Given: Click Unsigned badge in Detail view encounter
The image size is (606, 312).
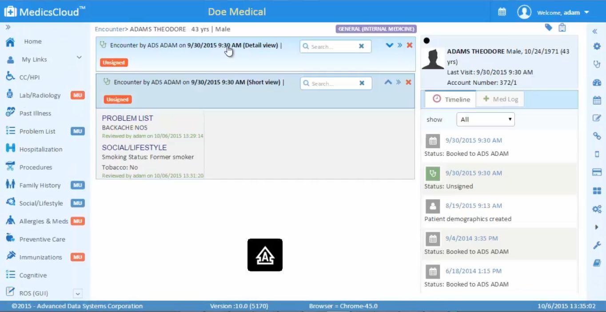Looking at the screenshot, I should click(114, 63).
